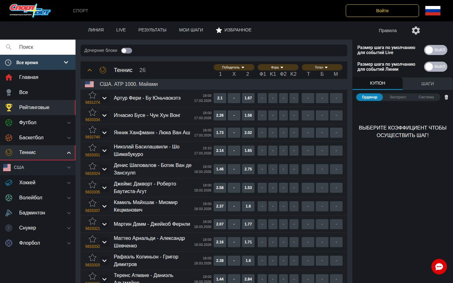This screenshot has width=453, height=283.
Task: Click the Russian flag language icon
Action: click(433, 11)
